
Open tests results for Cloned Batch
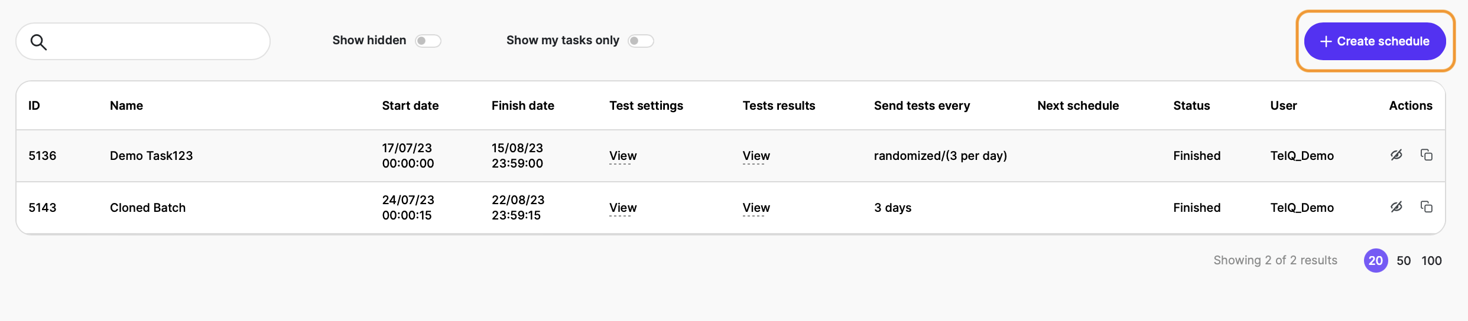tap(756, 208)
